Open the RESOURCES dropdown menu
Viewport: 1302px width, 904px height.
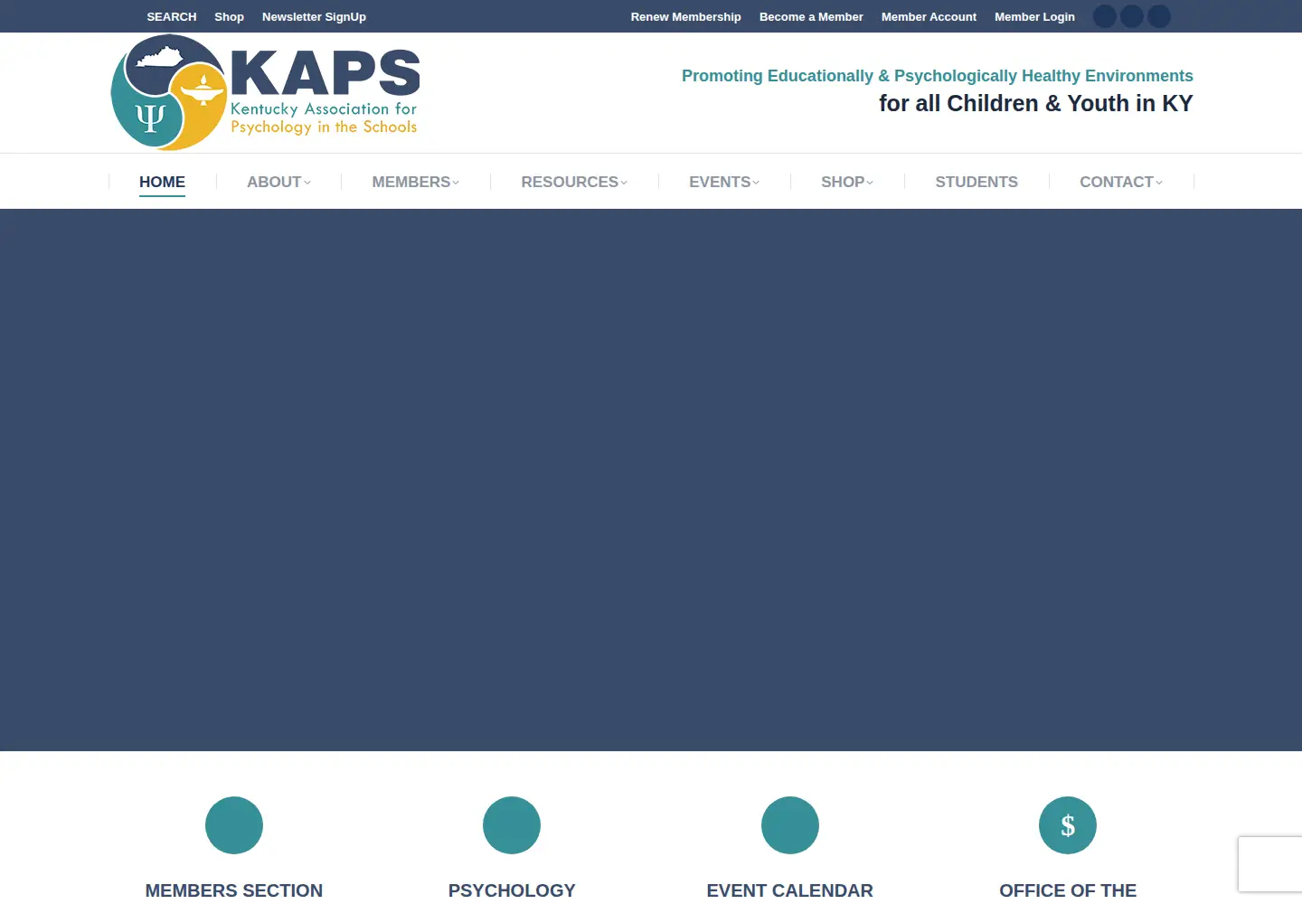click(x=574, y=182)
